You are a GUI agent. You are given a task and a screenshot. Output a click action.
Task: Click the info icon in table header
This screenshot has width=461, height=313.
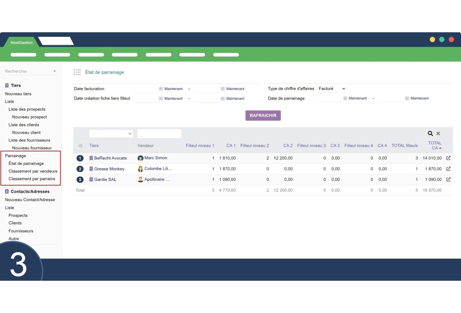(81, 146)
